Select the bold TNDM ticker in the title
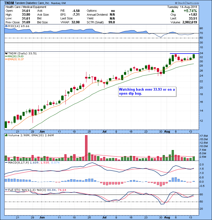 point(9,3)
